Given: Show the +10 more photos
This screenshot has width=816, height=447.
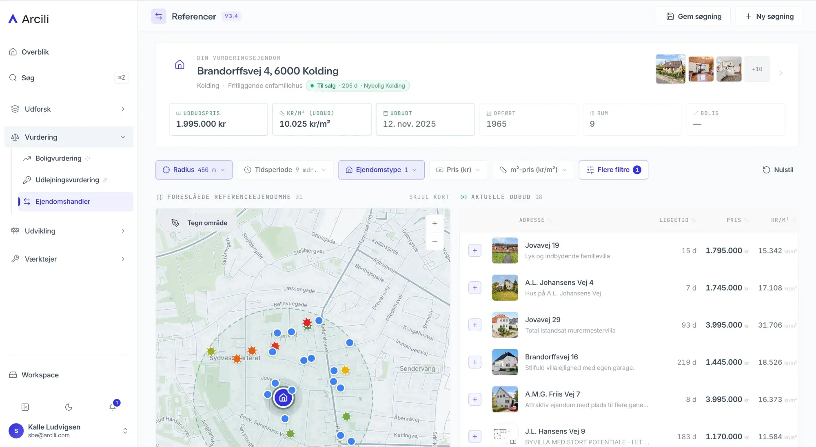Looking at the screenshot, I should (757, 69).
